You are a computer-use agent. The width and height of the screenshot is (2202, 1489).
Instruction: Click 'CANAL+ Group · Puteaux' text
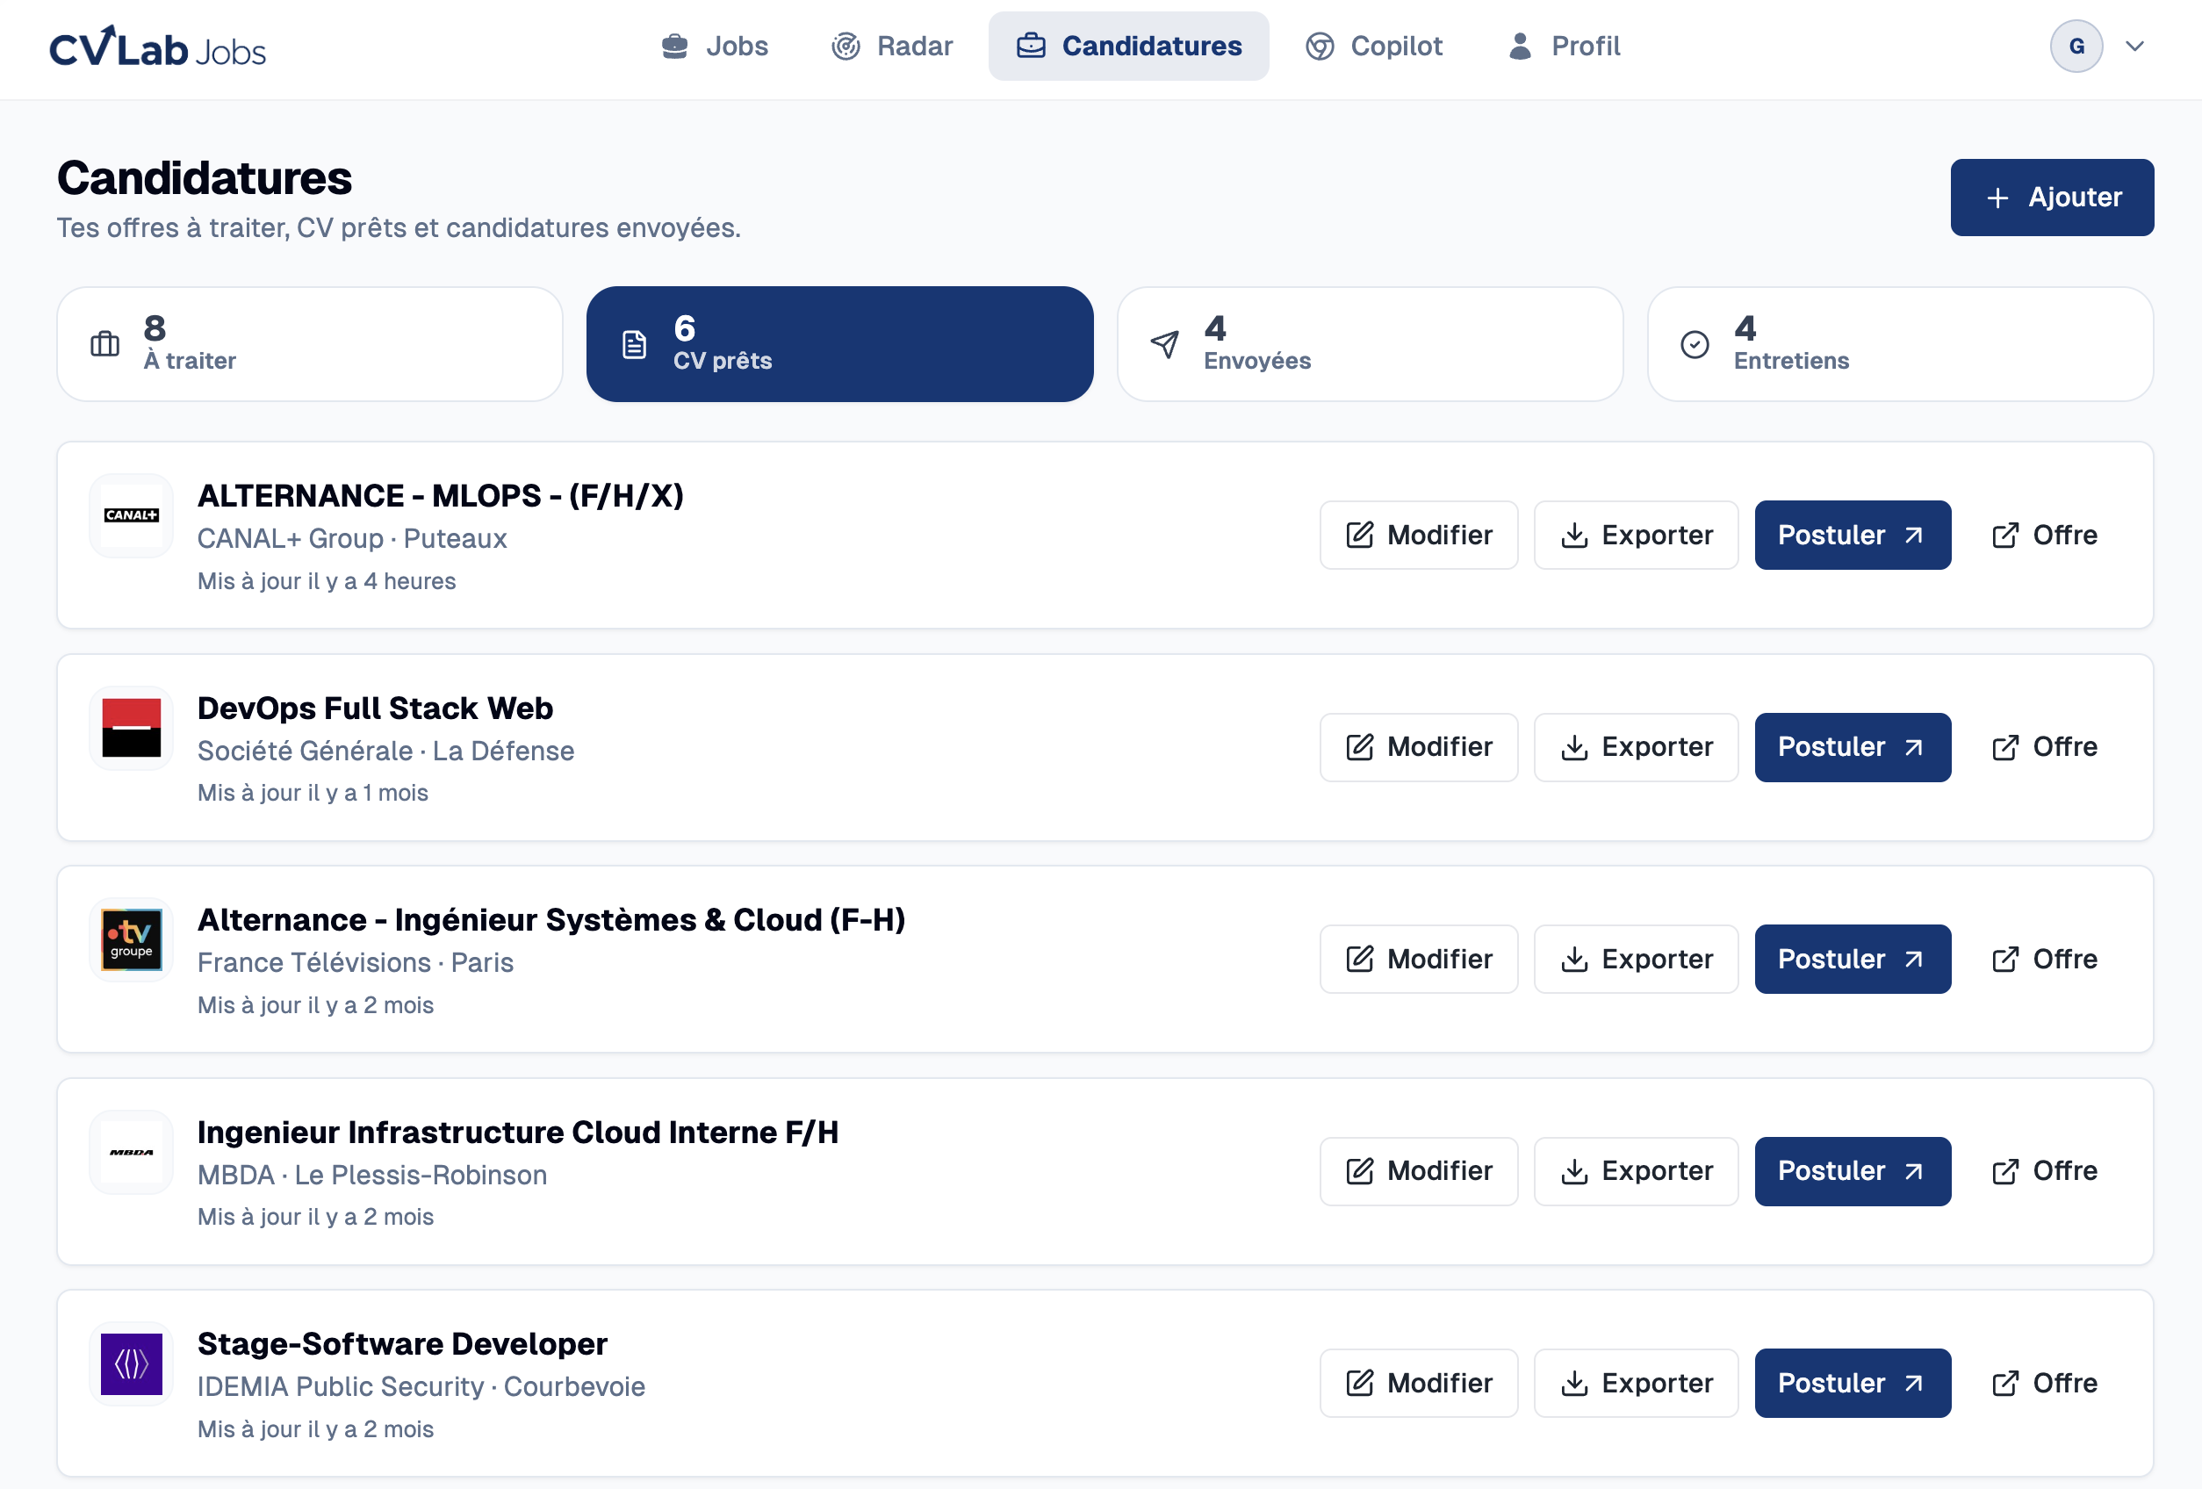tap(352, 538)
